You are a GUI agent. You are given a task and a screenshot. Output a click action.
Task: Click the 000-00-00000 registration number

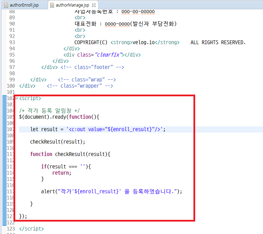click(x=138, y=12)
